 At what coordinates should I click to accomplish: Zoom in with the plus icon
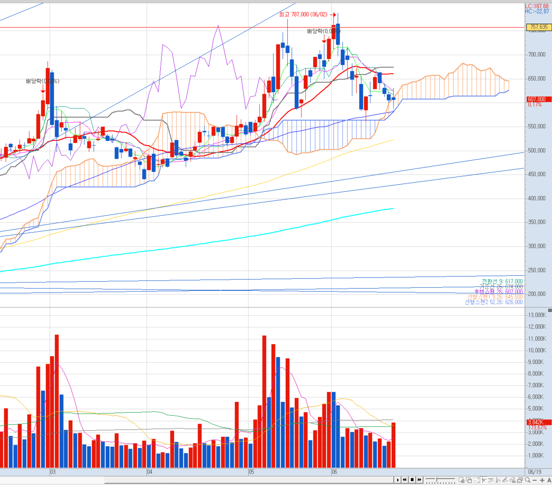(542, 480)
